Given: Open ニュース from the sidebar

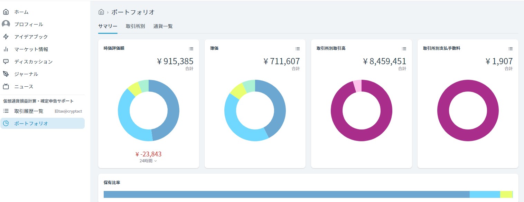Looking at the screenshot, I should pyautogui.click(x=24, y=87).
